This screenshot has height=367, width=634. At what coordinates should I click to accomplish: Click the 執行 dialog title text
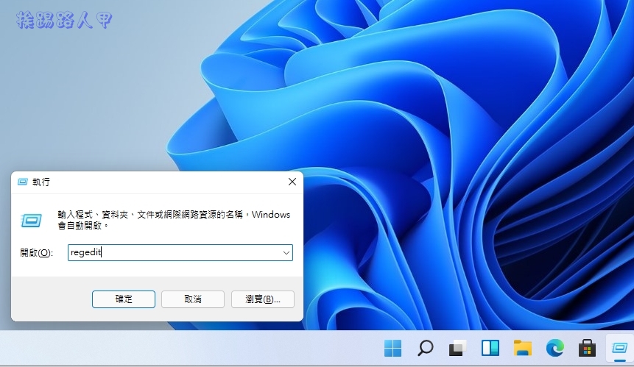(41, 182)
